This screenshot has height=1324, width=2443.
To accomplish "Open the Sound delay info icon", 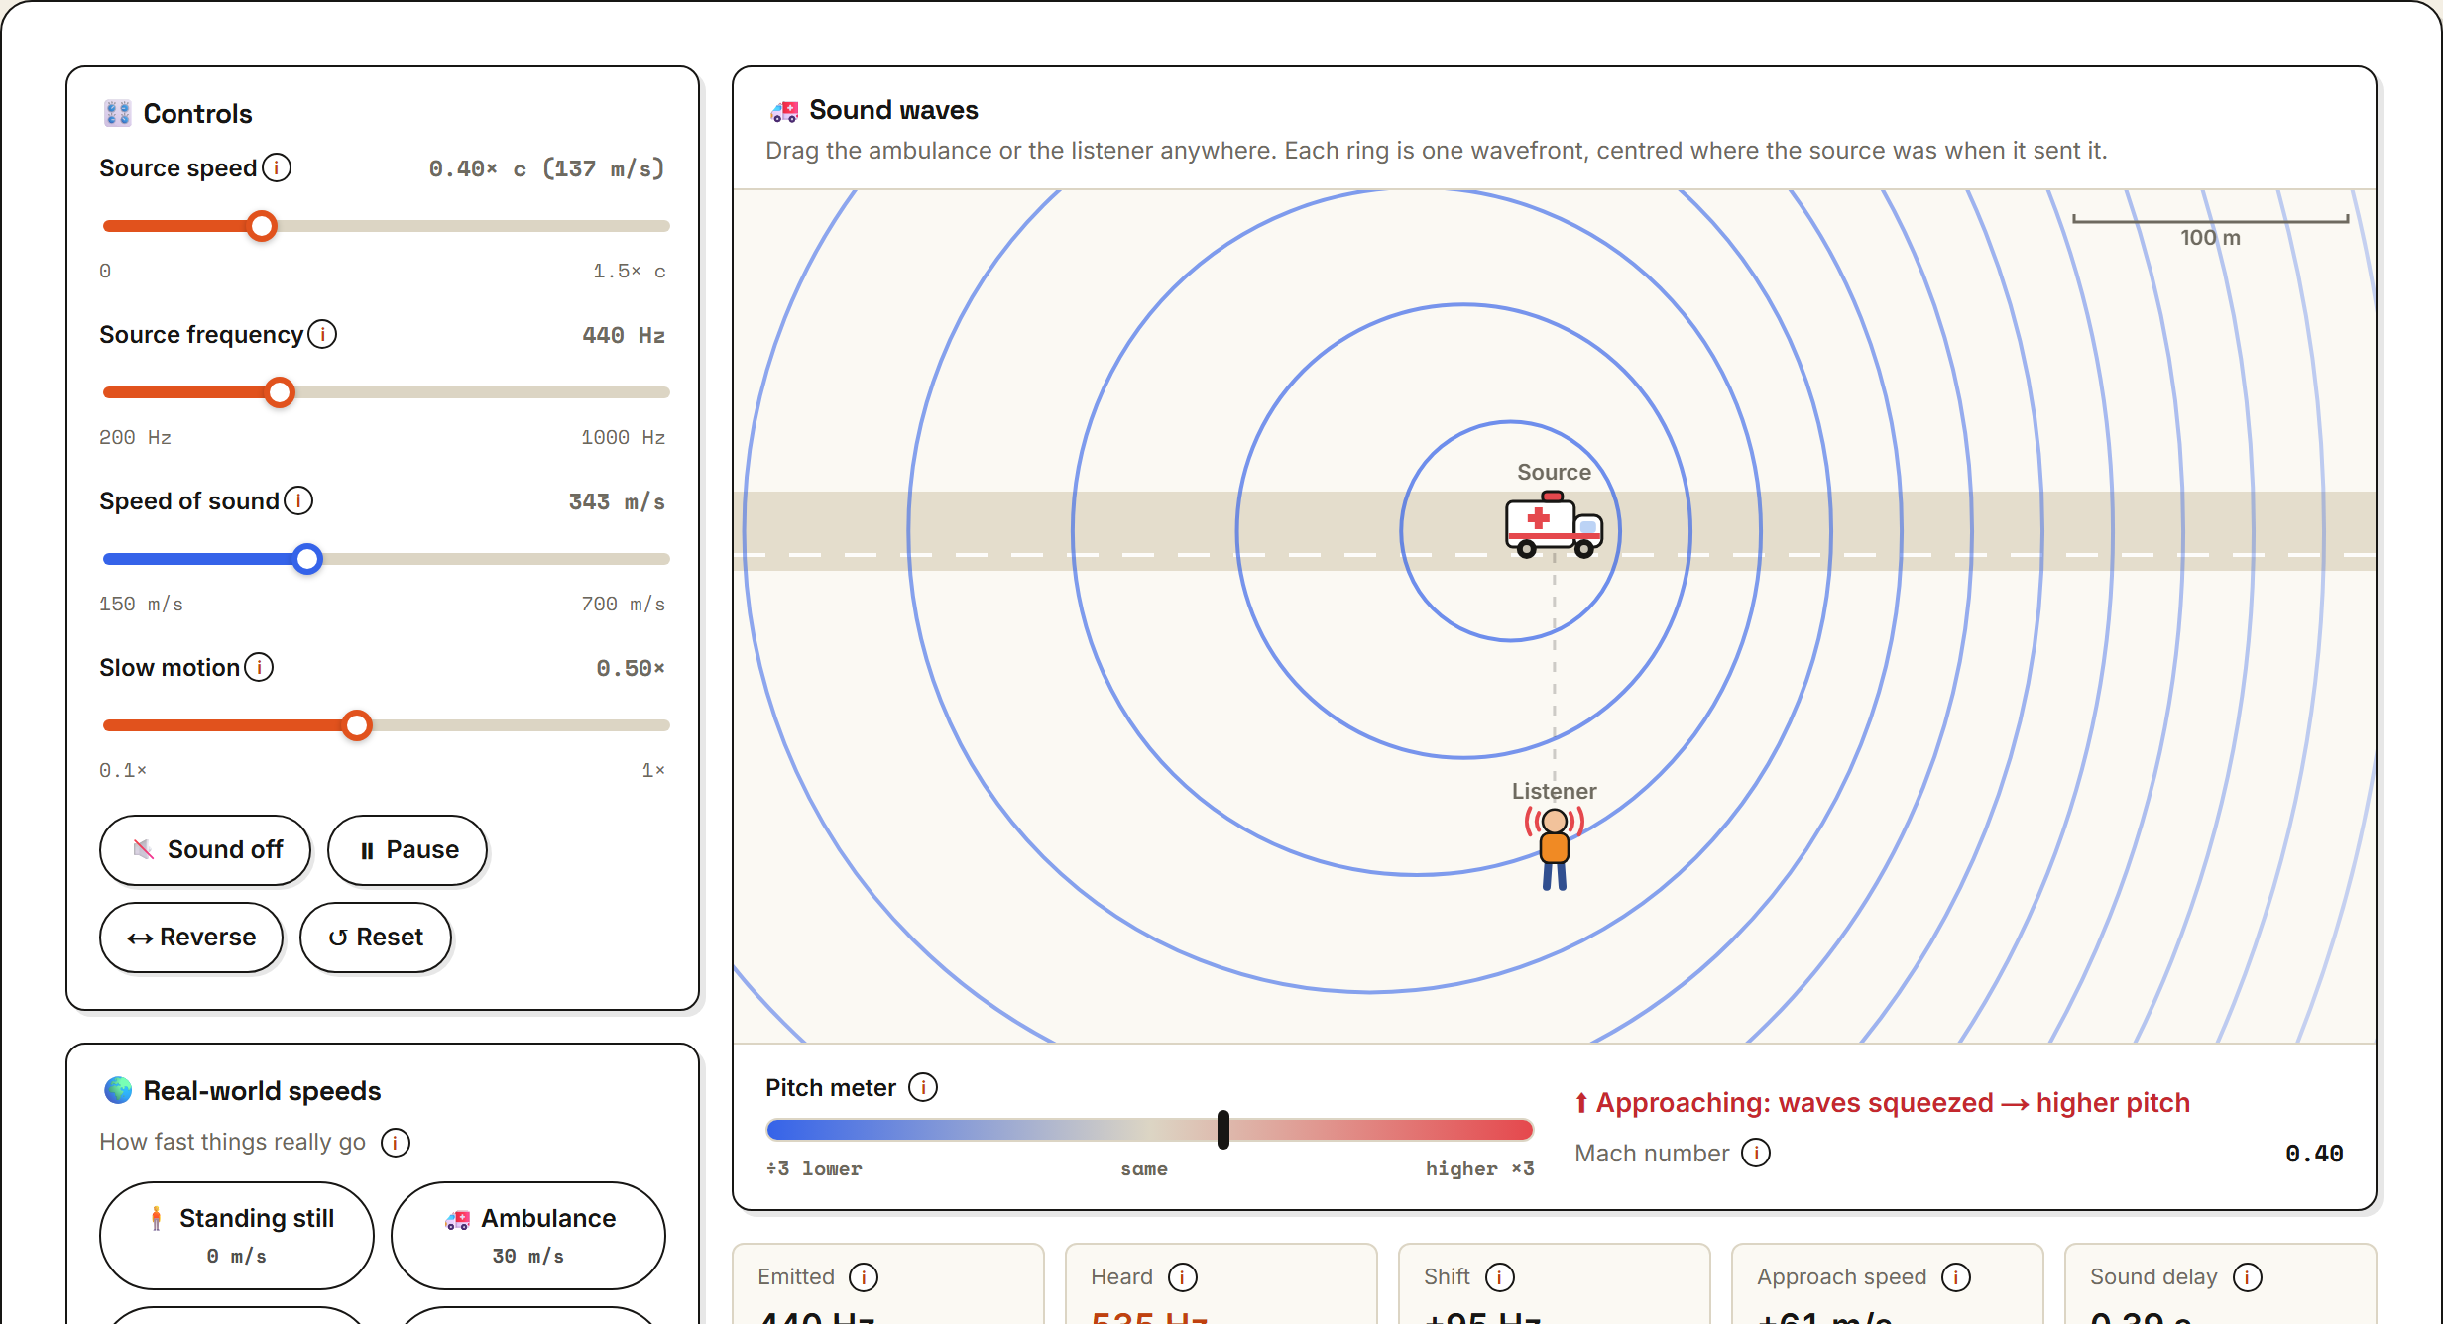I will (2248, 1277).
